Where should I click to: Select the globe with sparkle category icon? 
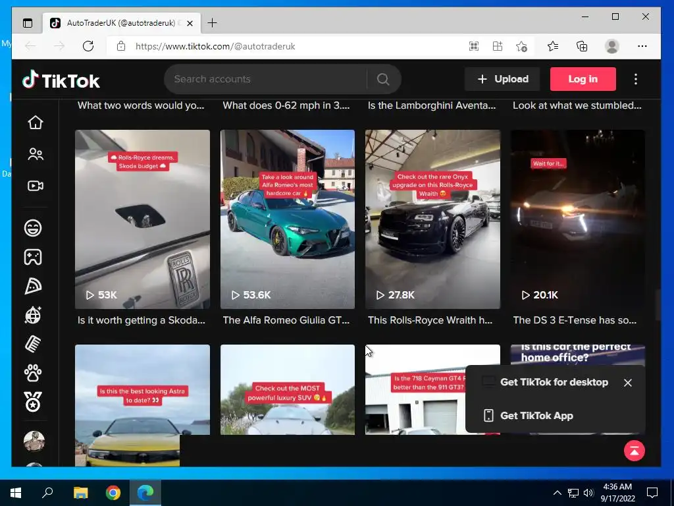point(33,315)
